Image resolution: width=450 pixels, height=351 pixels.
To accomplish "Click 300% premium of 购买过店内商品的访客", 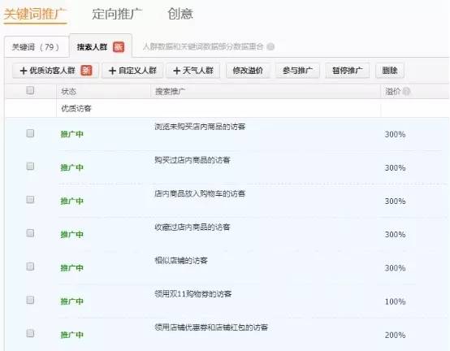I will [x=395, y=167].
